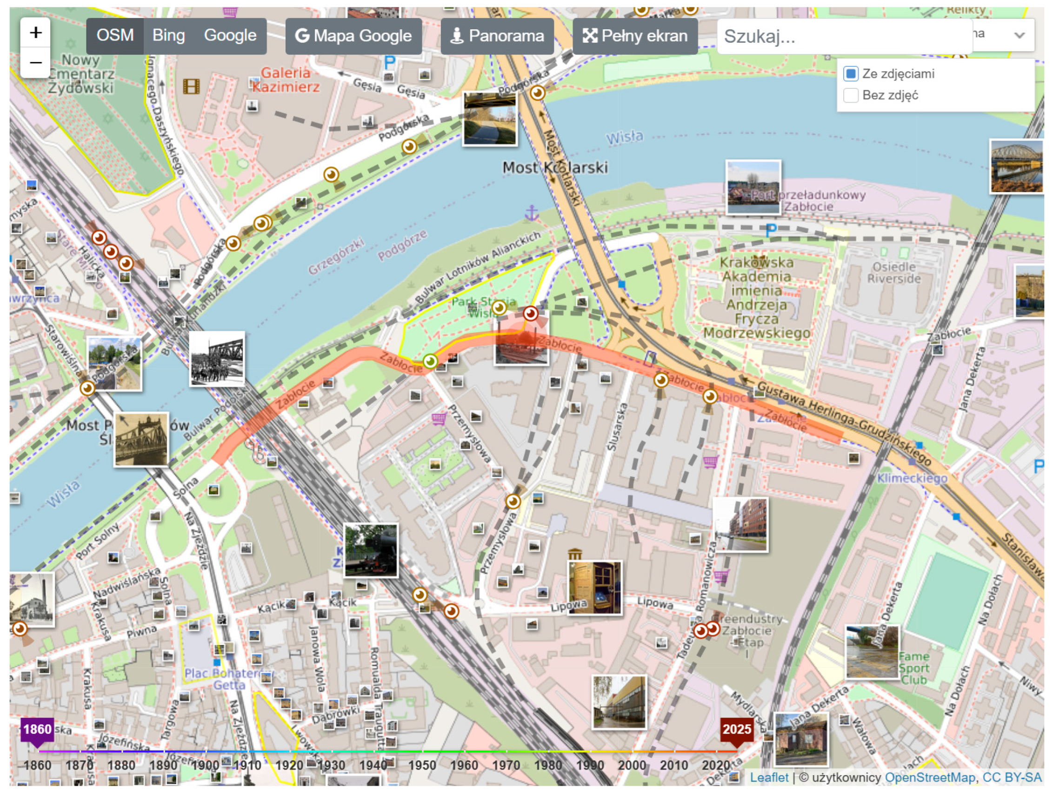Open Mapa Google button

(x=353, y=36)
